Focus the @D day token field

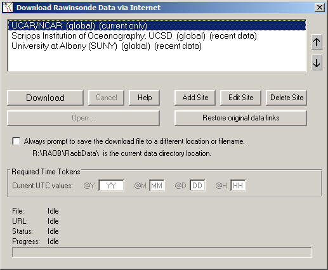[197, 186]
